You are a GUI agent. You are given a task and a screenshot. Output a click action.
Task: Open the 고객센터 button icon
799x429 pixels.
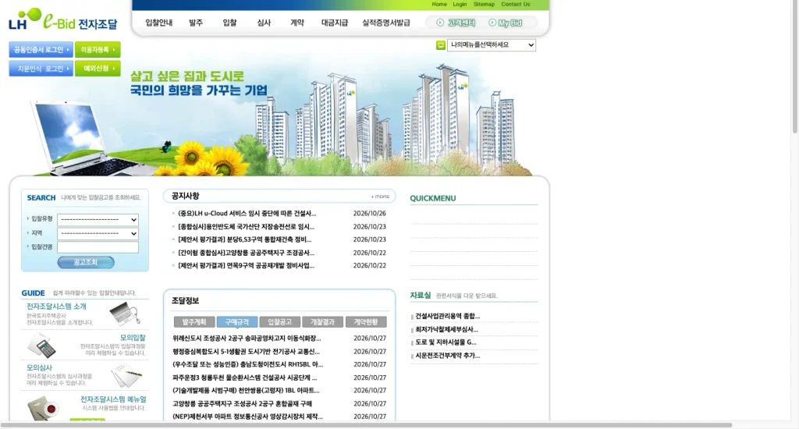[x=440, y=23]
